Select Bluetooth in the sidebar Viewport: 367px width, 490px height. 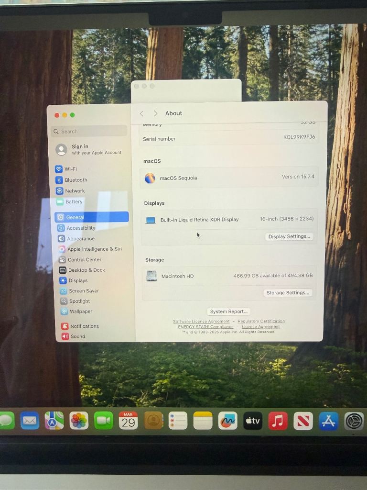click(76, 180)
